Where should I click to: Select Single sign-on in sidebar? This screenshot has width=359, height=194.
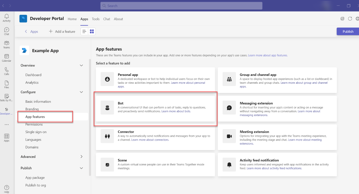pyautogui.click(x=36, y=132)
